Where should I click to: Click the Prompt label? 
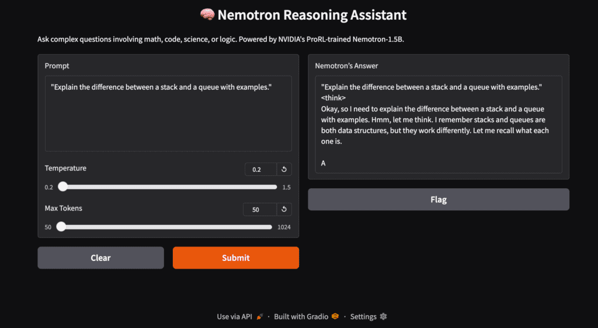pyautogui.click(x=57, y=66)
